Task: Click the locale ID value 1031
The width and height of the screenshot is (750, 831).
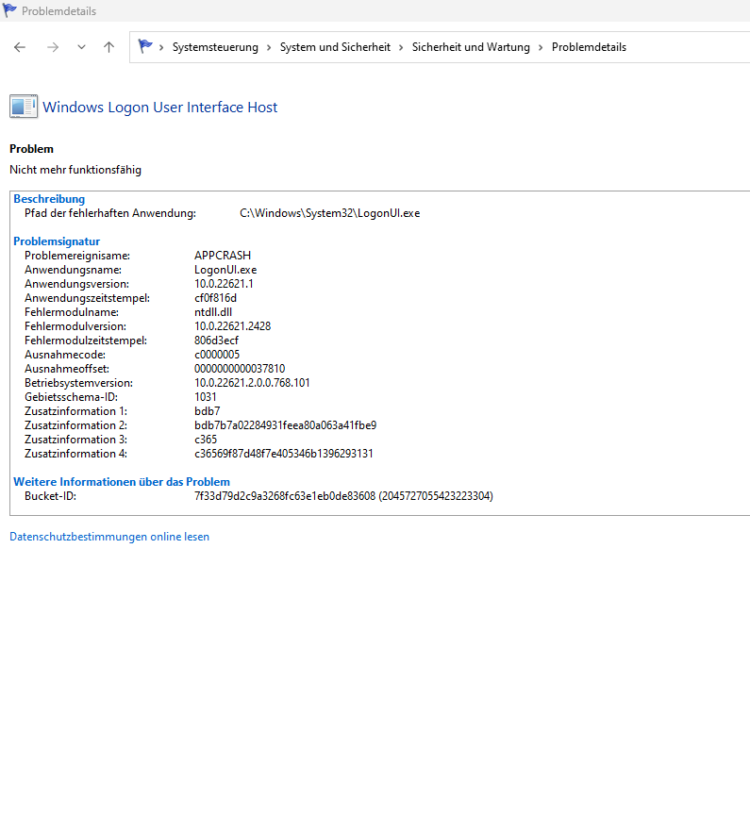Action: (x=205, y=397)
